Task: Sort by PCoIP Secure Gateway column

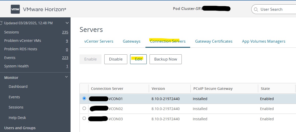Action: [x=213, y=89]
